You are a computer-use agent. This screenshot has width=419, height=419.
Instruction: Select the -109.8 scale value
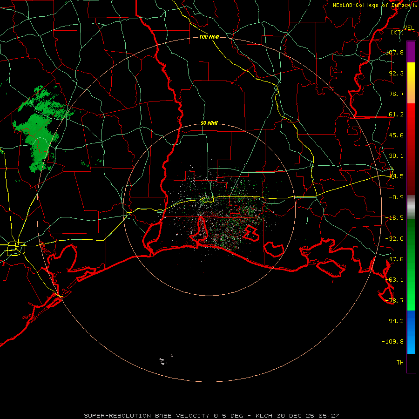pos(392,342)
